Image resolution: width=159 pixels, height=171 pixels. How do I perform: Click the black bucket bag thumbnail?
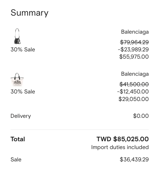point(17,36)
